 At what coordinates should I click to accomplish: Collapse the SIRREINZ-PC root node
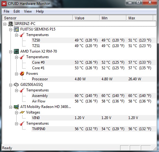click(5, 24)
